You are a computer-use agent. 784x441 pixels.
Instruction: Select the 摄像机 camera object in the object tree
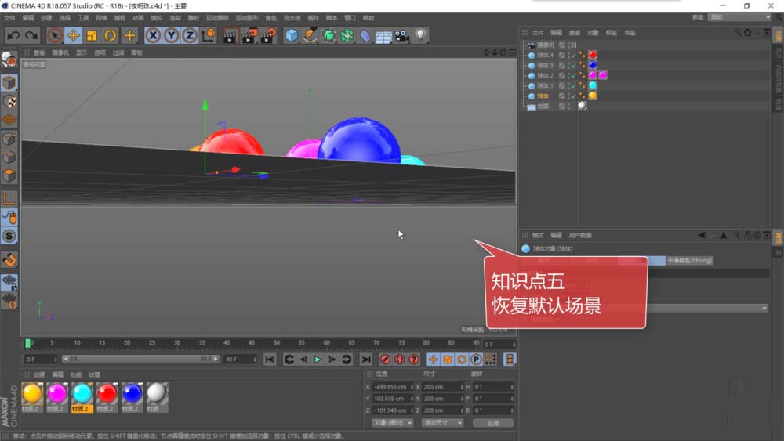click(546, 45)
